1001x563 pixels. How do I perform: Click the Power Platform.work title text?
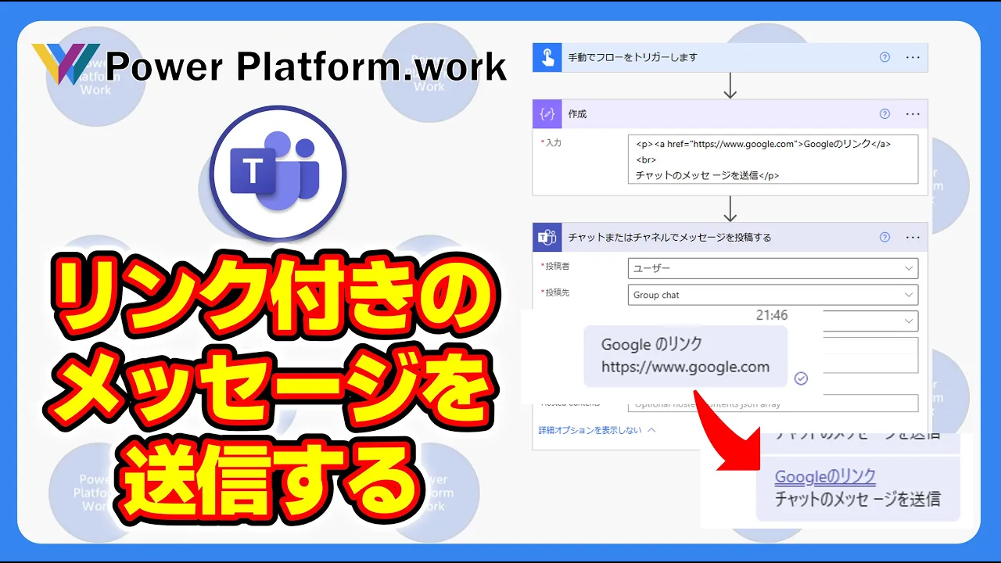[307, 67]
